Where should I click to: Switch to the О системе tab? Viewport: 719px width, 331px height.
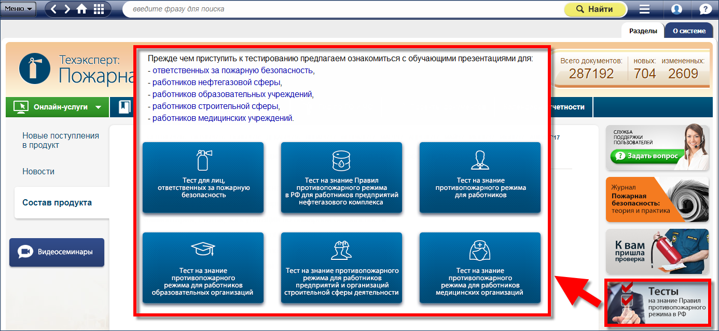point(689,31)
